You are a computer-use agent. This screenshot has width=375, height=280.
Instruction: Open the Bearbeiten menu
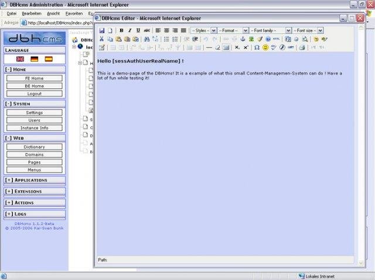[32, 13]
